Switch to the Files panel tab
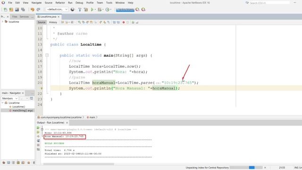This screenshot has height=170, width=302. click(15, 17)
